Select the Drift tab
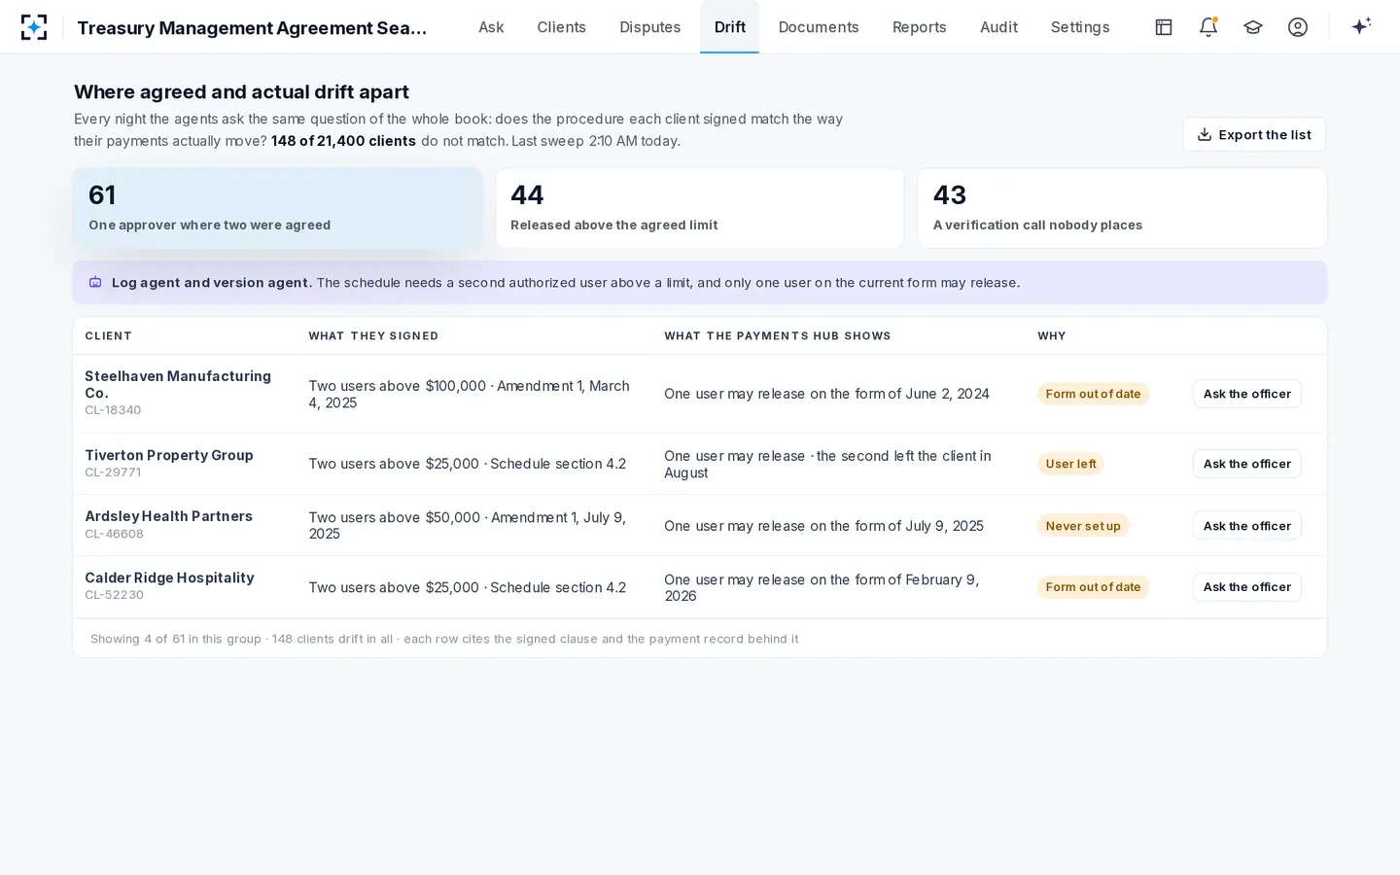Screen dimensions: 1400x875 [729, 27]
